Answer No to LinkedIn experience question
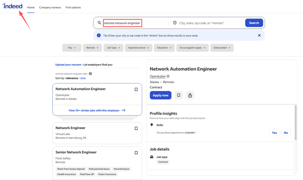Image resolution: width=303 pixels, height=180 pixels. pyautogui.click(x=286, y=132)
